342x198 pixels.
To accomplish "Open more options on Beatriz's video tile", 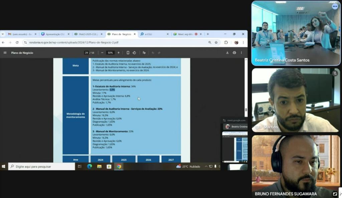I will pyautogui.click(x=335, y=6).
